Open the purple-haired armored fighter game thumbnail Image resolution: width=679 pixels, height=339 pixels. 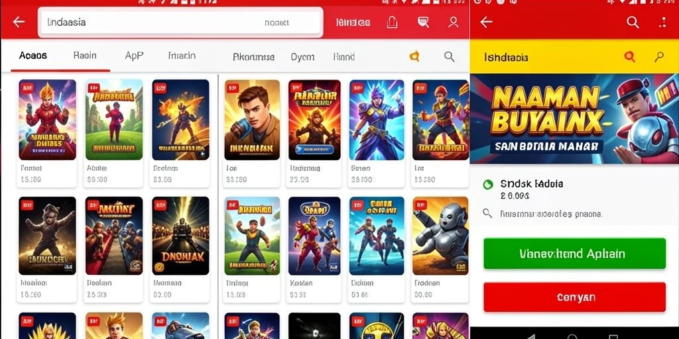pos(377,120)
